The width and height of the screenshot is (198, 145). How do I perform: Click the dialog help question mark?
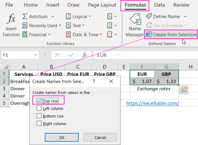coord(94,81)
